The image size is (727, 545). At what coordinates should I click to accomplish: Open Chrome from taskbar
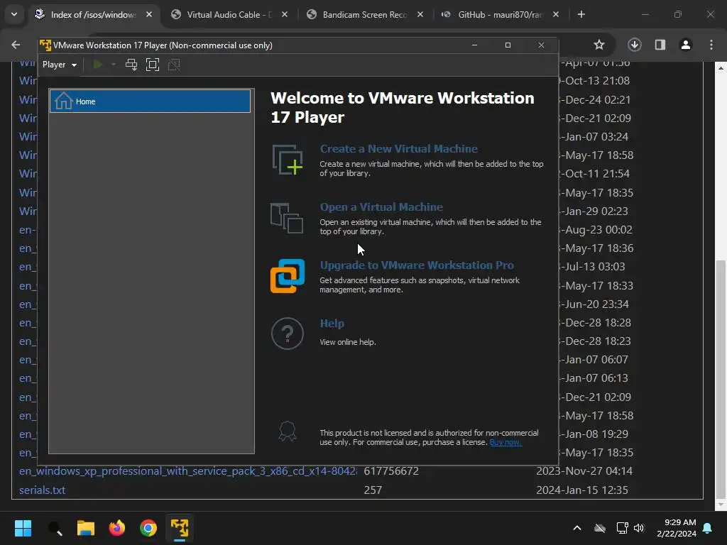pos(148,528)
